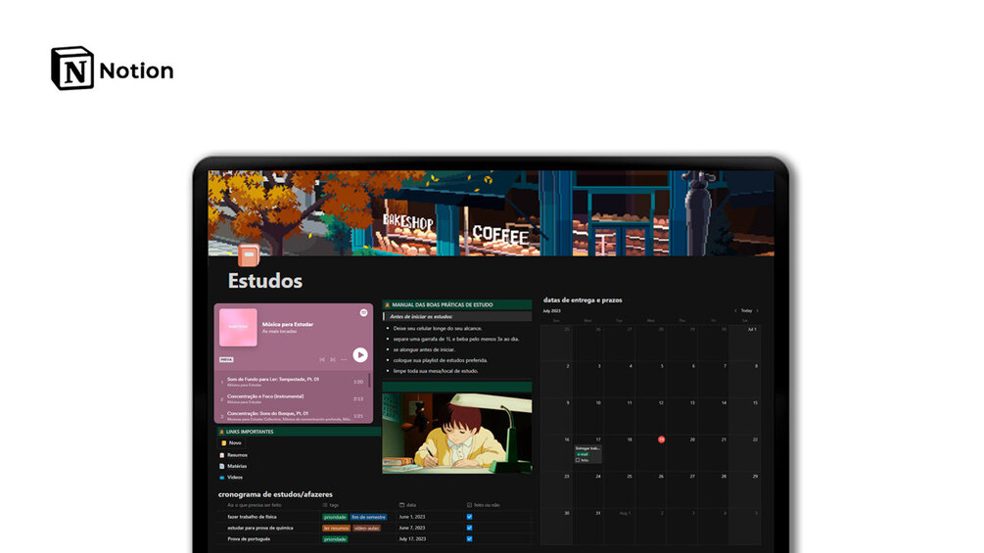This screenshot has width=984, height=553.
Task: Select July 31 in the calendar
Action: pos(597,513)
